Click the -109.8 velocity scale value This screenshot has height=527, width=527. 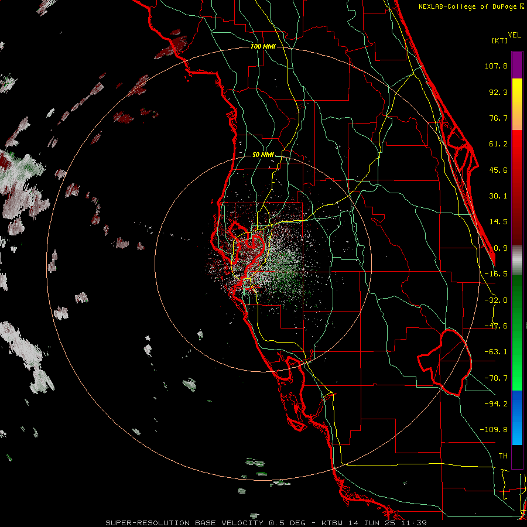[494, 430]
